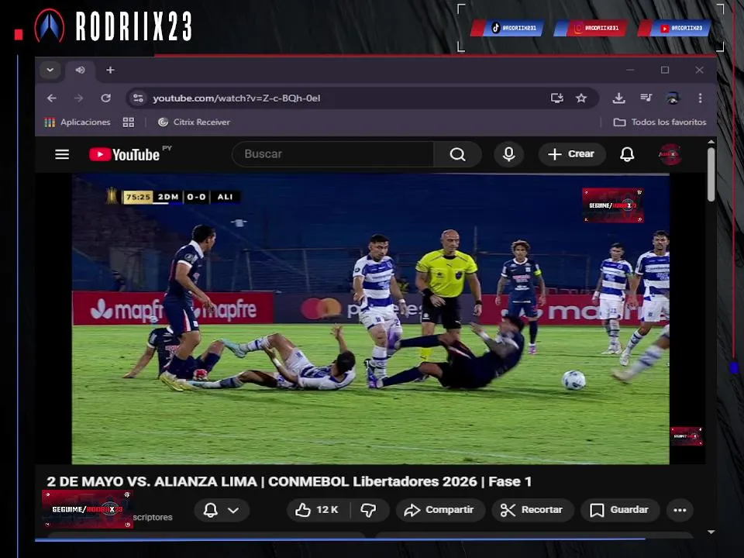The height and width of the screenshot is (558, 744).
Task: Open a new browser tab
Action: tap(110, 71)
